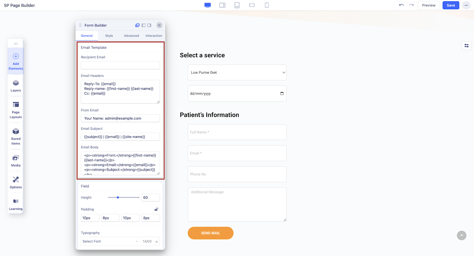This screenshot has height=256, width=474.
Task: Click the Form Builder panel drag handle
Action: [x=80, y=25]
